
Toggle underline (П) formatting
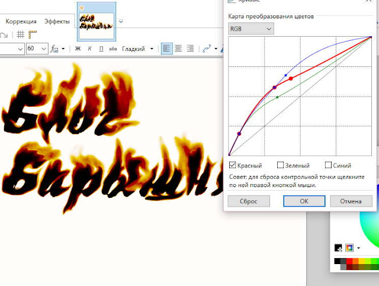click(x=101, y=49)
